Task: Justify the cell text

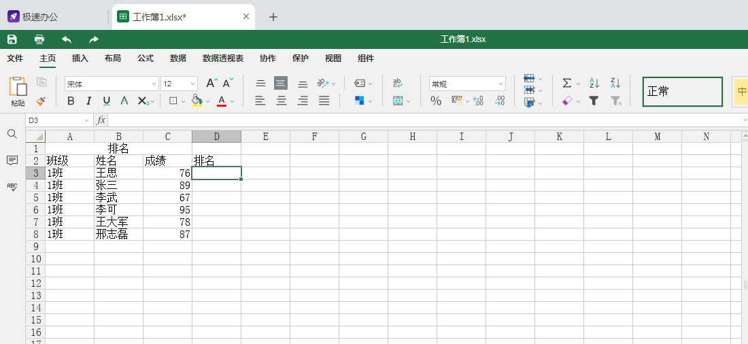Action: click(324, 101)
